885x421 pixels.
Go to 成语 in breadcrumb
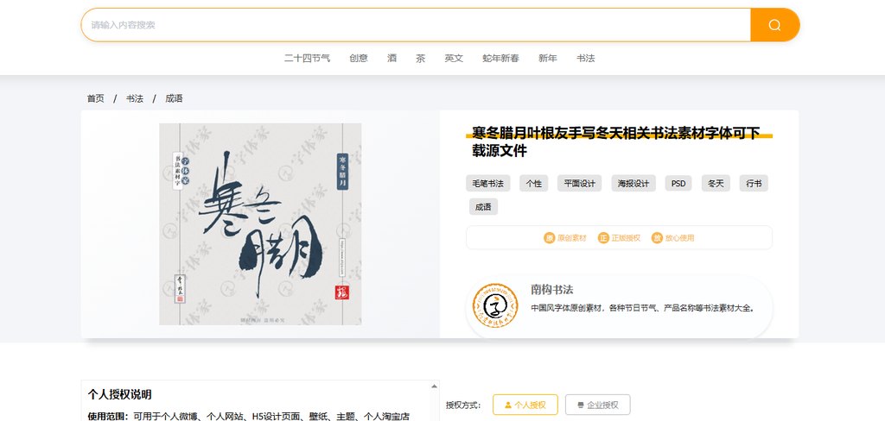coord(174,98)
